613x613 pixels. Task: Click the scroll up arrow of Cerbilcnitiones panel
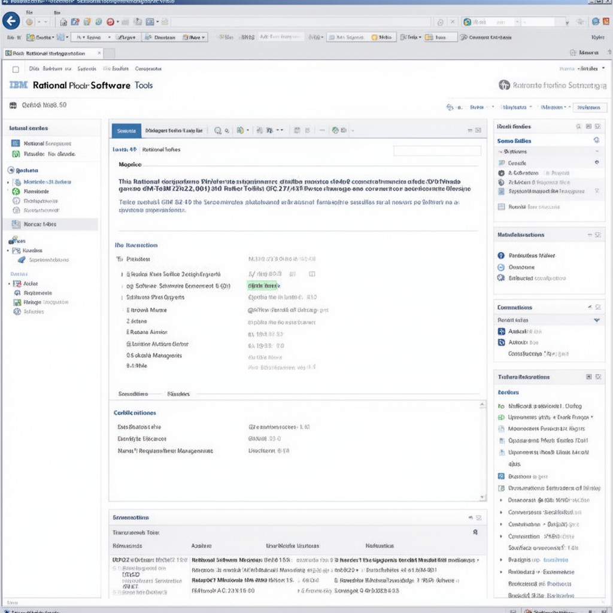[x=482, y=405]
